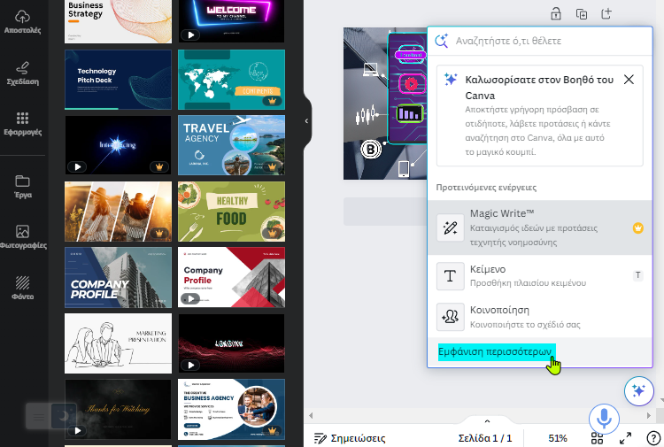This screenshot has width=664, height=447.
Task: Open the Αποστολές uploads panel
Action: 22,22
